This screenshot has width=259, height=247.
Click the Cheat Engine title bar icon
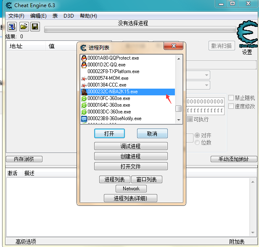[x=8, y=5]
